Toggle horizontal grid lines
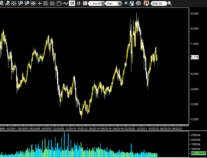The image size is (207, 158). click(46, 3)
